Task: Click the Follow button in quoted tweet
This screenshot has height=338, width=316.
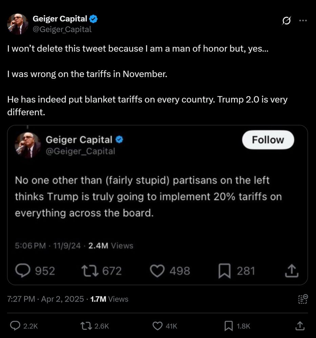Action: point(268,140)
